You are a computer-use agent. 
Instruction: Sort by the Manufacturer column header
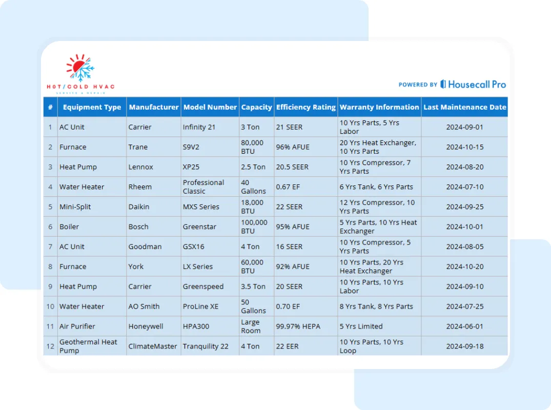click(154, 107)
